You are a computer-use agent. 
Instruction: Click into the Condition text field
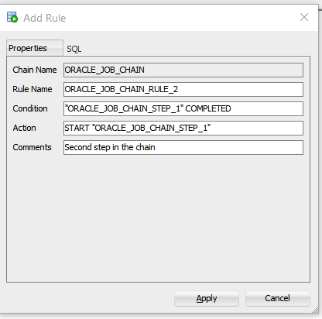(x=183, y=108)
